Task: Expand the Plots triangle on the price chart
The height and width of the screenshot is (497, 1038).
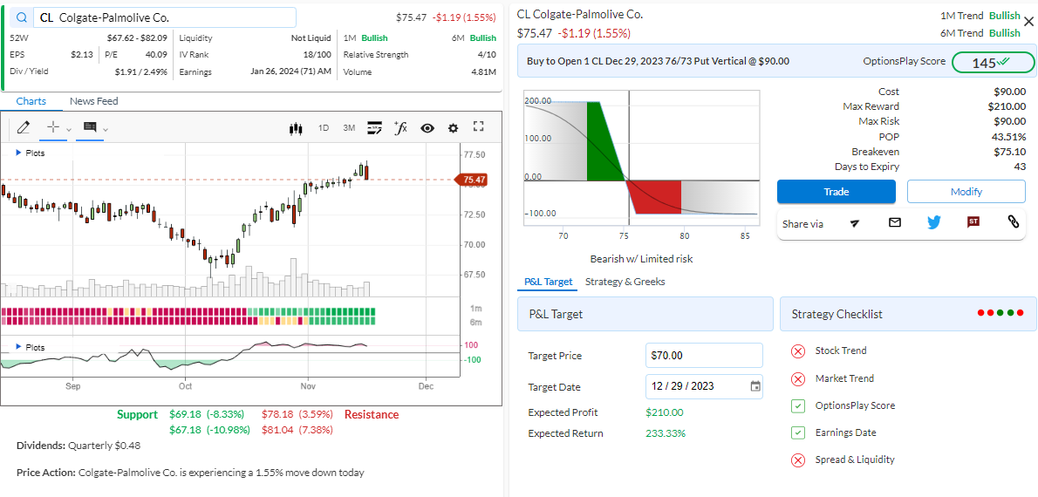Action: [x=17, y=153]
